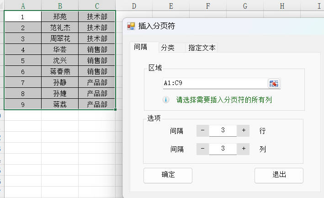Click the info icon next to the green hint
This screenshot has height=198, width=324.
pyautogui.click(x=166, y=100)
